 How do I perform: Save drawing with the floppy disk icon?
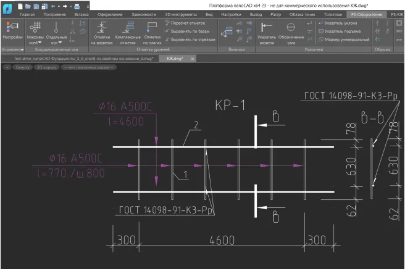click(36, 5)
